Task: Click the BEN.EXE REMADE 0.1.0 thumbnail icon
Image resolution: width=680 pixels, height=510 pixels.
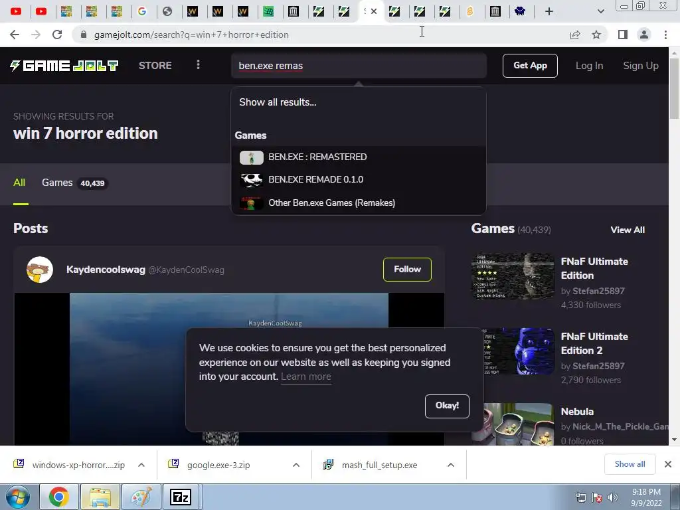Action: pos(252,180)
